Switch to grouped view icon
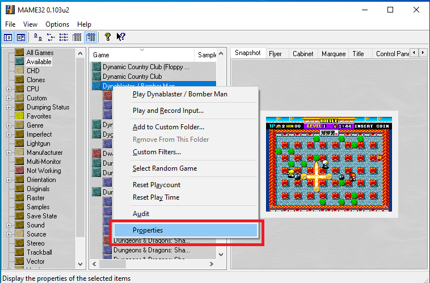Viewport: 430px width, 283px height. click(91, 37)
